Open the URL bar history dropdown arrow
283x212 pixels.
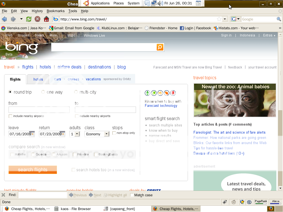(225, 19)
